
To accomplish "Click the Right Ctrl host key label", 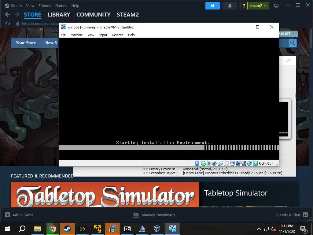I will 266,163.
